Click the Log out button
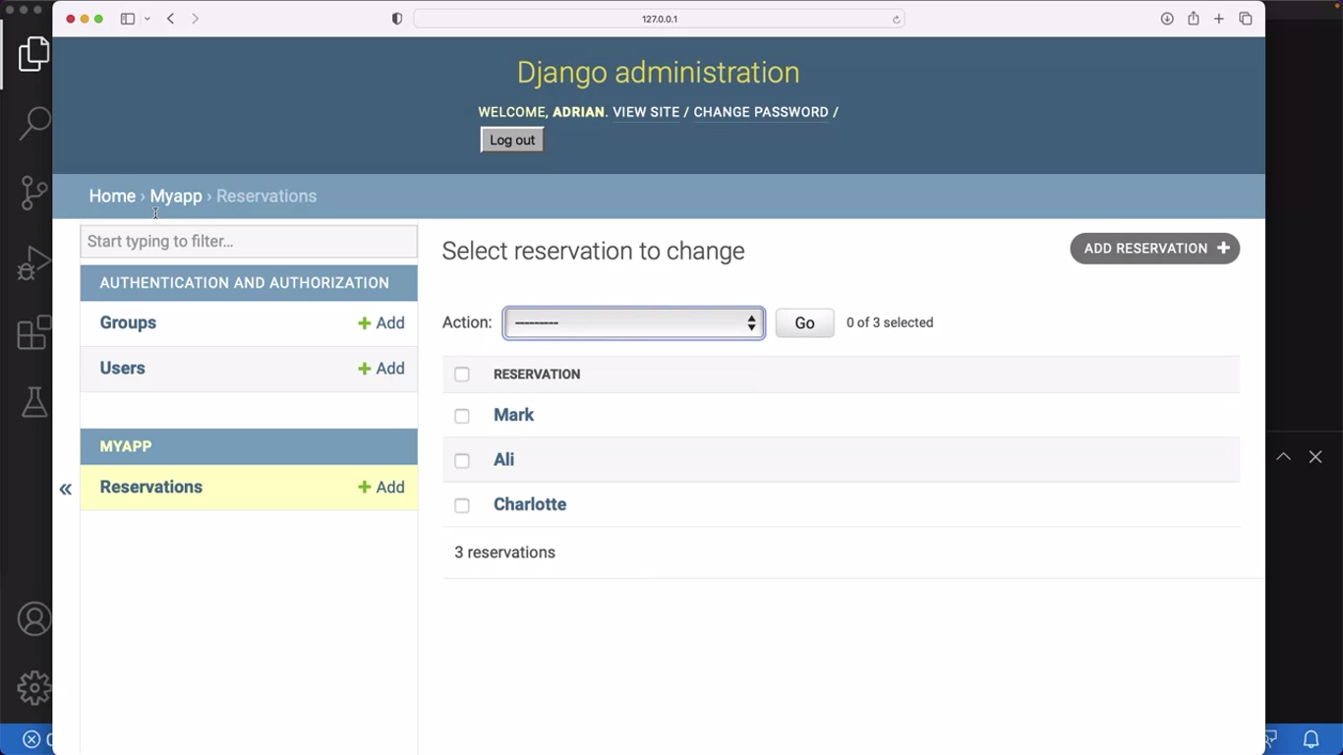This screenshot has height=755, width=1343. (x=511, y=140)
